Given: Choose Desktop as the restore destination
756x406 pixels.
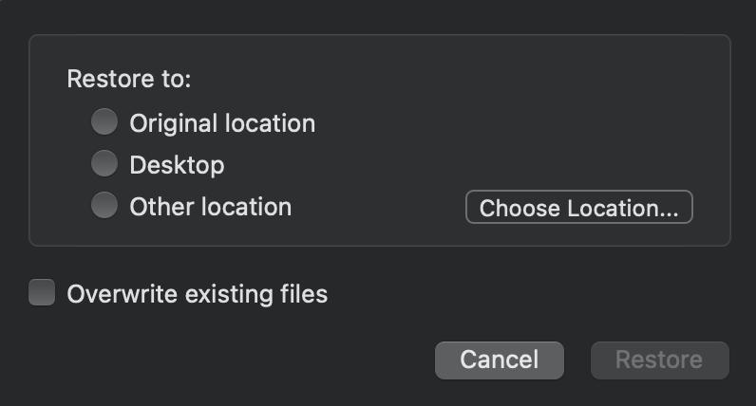Looking at the screenshot, I should [x=104, y=164].
